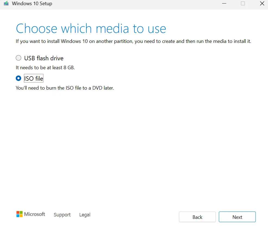Click the "Windows 10 Setup" title bar text
Screen dimensions: 268x230
click(32, 4)
